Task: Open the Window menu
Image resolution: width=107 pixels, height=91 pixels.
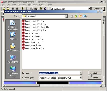Action: click(x=43, y=5)
